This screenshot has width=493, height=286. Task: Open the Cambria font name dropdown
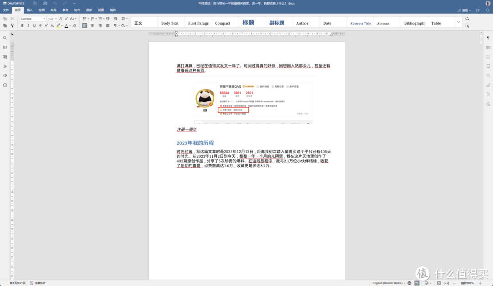pos(44,19)
